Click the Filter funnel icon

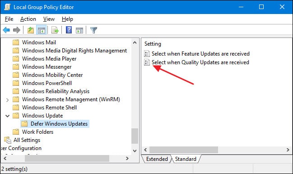pyautogui.click(x=93, y=30)
